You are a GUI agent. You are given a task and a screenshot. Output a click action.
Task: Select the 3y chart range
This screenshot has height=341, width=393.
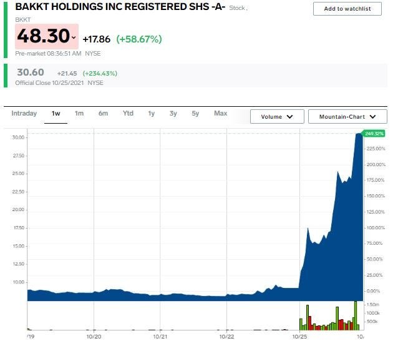(x=173, y=114)
